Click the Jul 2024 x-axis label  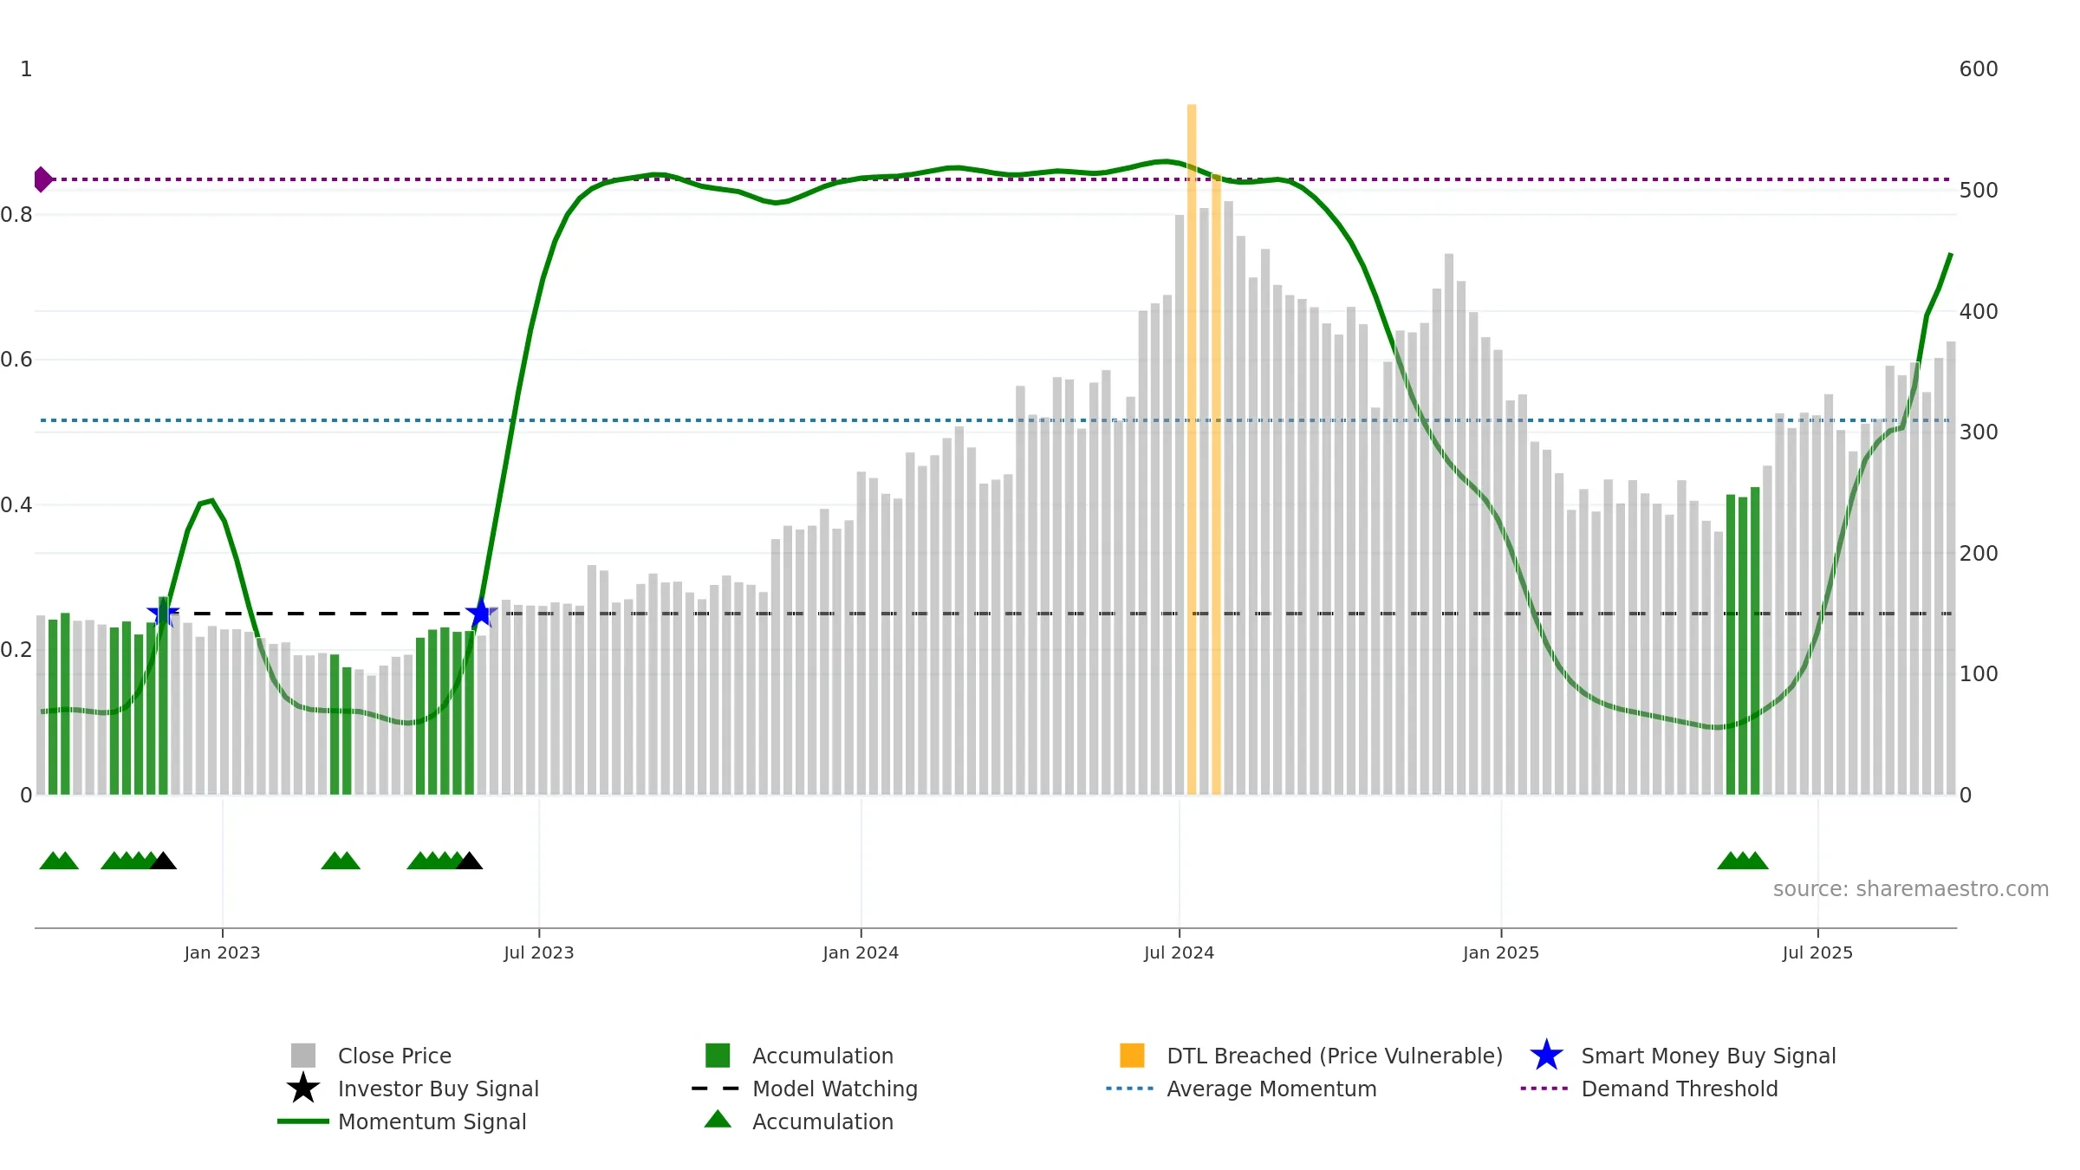coord(1179,953)
